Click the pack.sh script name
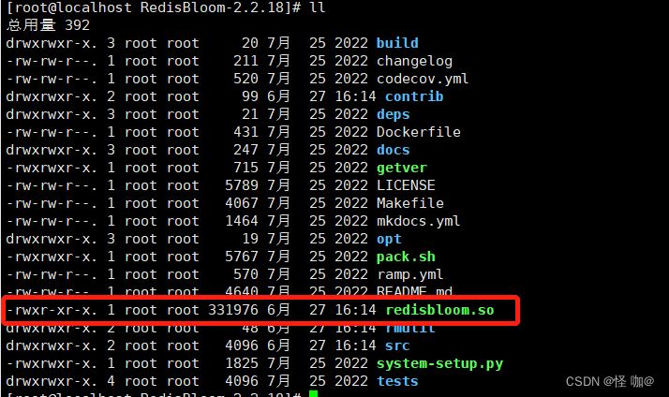This screenshot has height=397, width=669. click(x=406, y=257)
